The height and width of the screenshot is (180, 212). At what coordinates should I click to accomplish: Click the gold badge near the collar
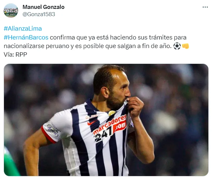click(x=112, y=113)
